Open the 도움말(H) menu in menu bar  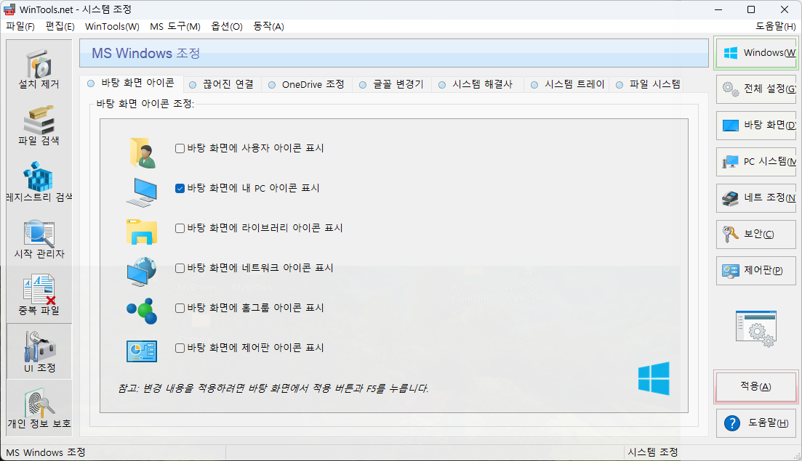775,26
